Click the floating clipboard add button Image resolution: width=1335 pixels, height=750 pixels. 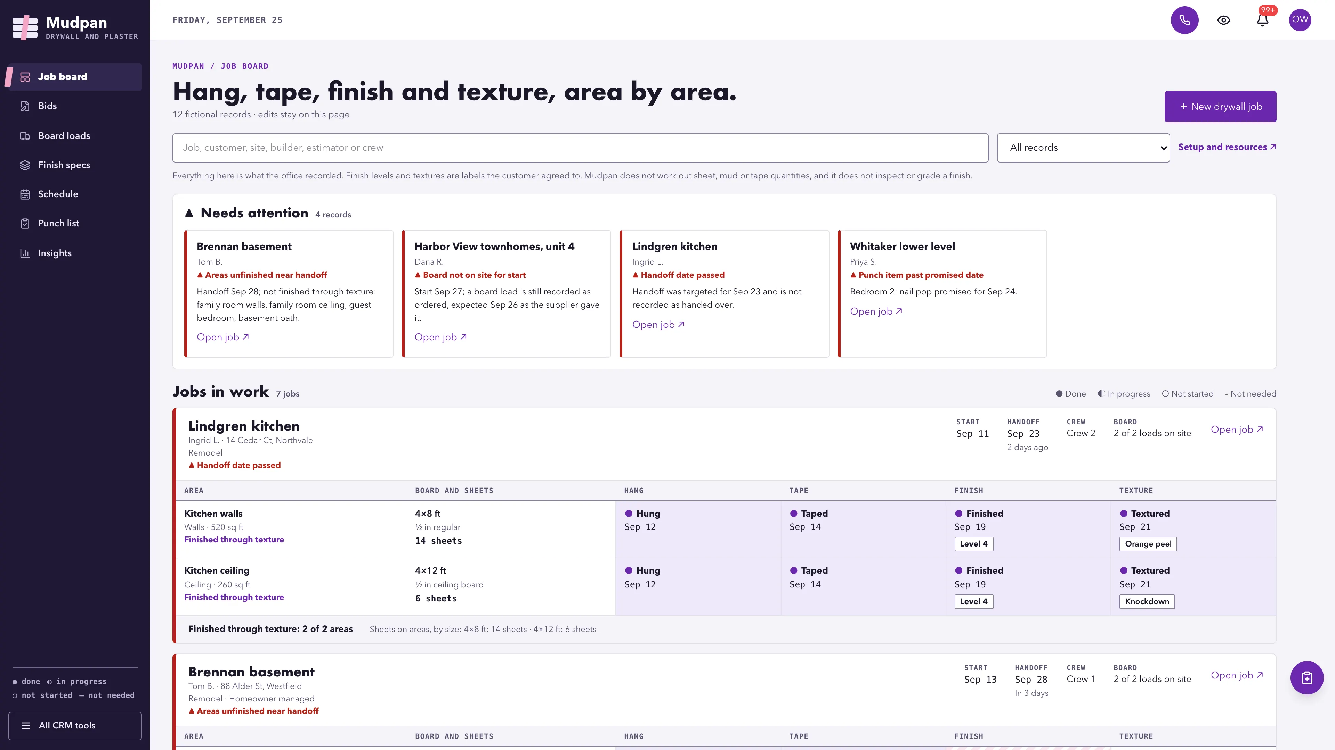click(1306, 677)
